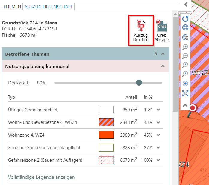Zoom in with the magnifier plus icon
Viewport: 209px width, 185px height.
click(185, 47)
